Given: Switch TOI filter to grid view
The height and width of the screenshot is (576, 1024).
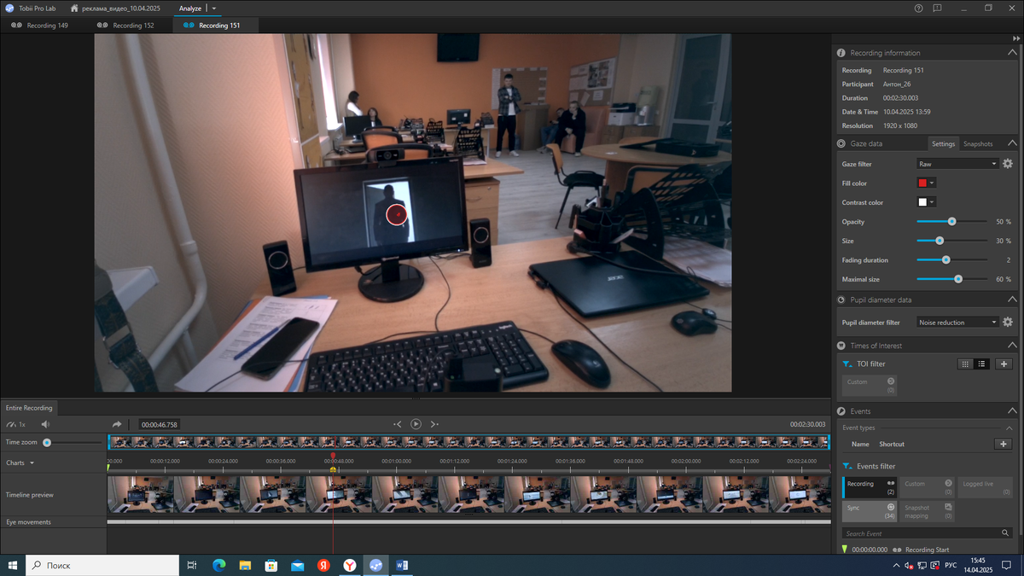Looking at the screenshot, I should tap(965, 364).
